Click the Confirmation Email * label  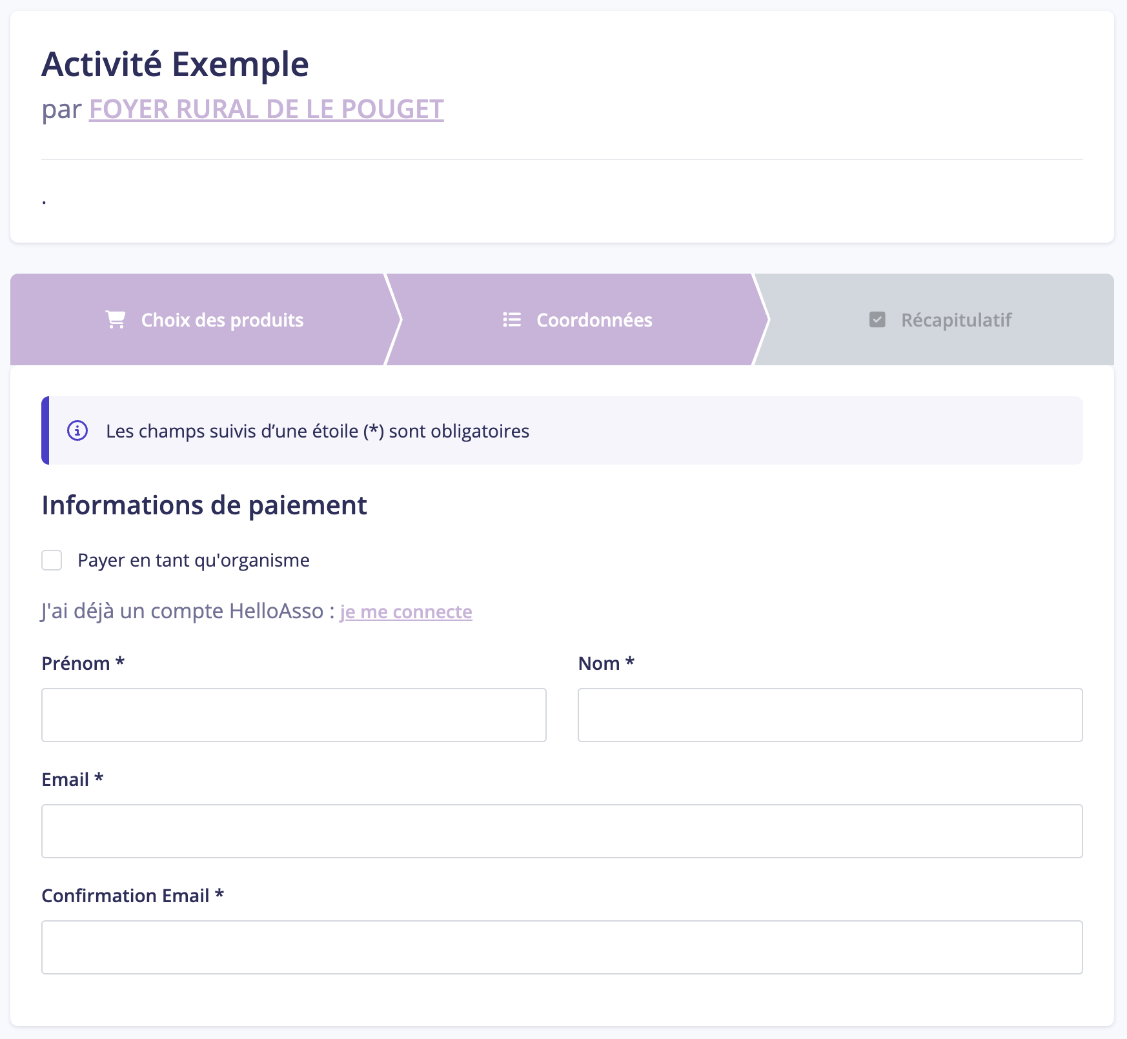(132, 896)
